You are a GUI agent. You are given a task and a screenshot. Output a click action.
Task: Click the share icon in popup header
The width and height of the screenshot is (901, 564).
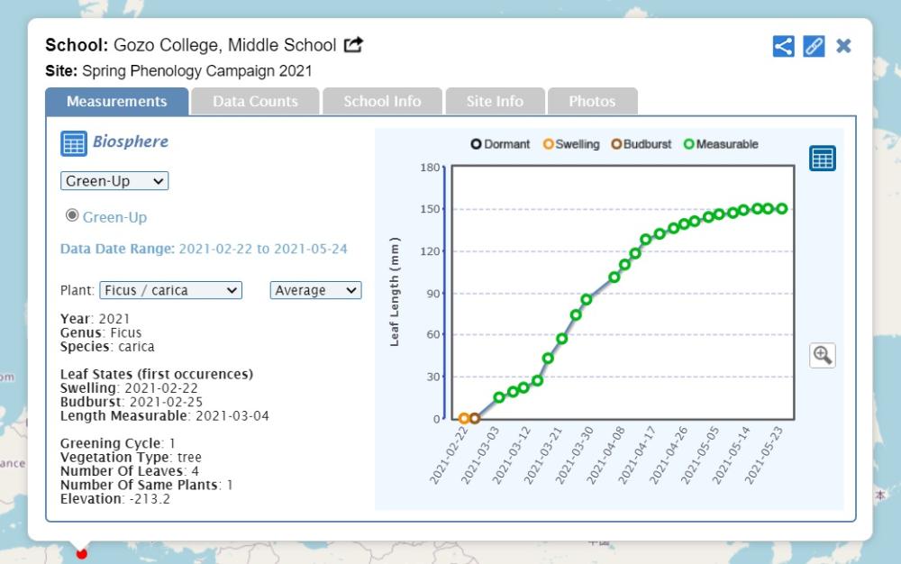[x=783, y=46]
